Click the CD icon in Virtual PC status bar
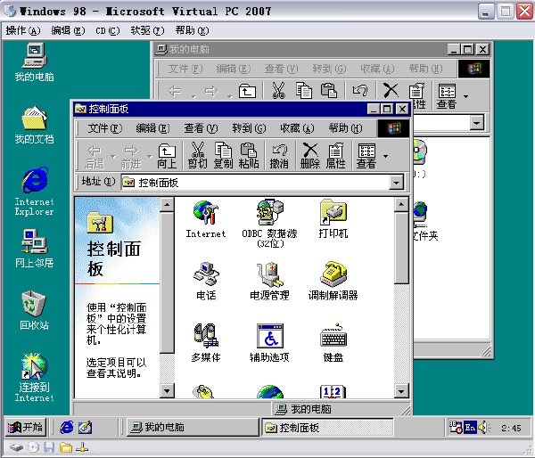The image size is (535, 458). point(33,447)
